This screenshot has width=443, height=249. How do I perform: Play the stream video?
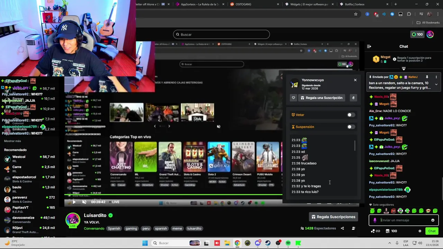74,202
